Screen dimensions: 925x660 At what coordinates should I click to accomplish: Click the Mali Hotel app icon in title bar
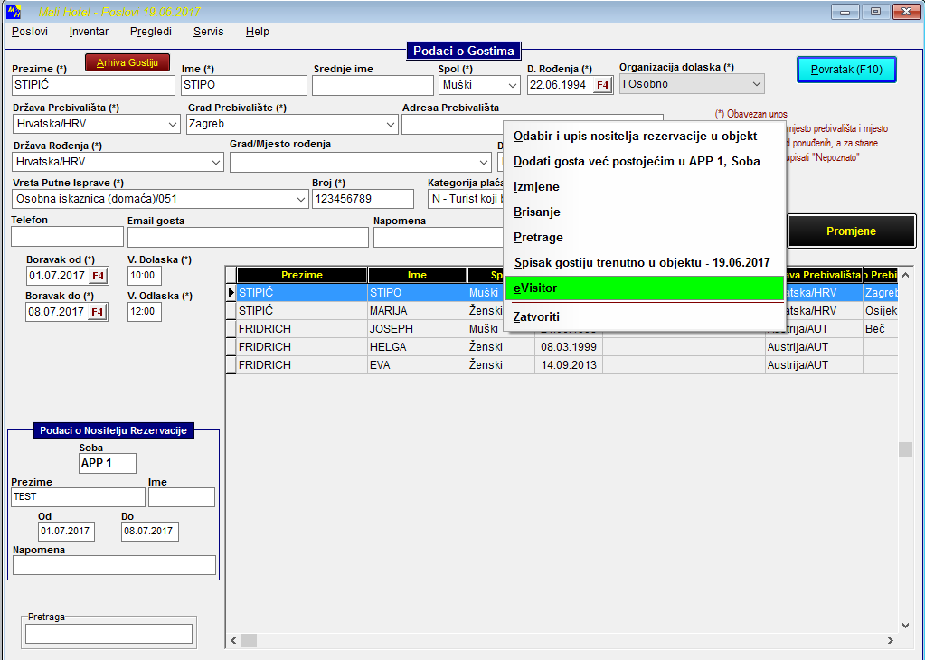[13, 11]
